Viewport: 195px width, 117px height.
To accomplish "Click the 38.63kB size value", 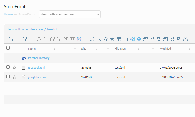I will pyautogui.click(x=87, y=68).
